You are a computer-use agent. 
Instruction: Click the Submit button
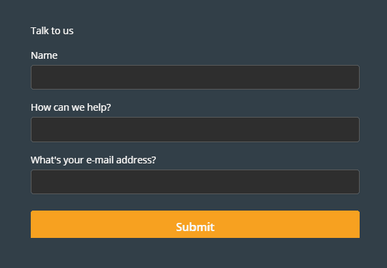coord(195,224)
